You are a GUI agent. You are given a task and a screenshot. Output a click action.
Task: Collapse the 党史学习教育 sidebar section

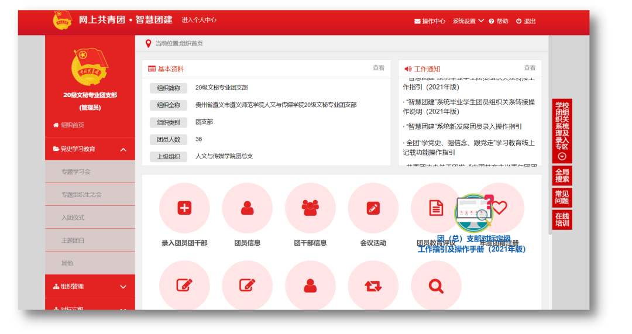(123, 150)
